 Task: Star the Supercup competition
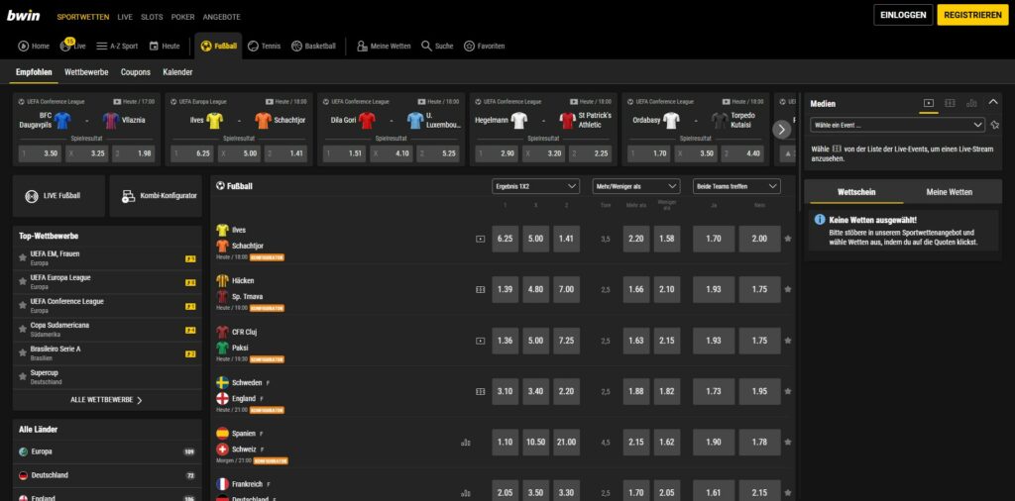point(23,377)
